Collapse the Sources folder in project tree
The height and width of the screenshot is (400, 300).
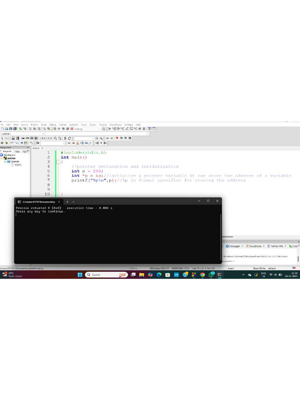point(5,161)
